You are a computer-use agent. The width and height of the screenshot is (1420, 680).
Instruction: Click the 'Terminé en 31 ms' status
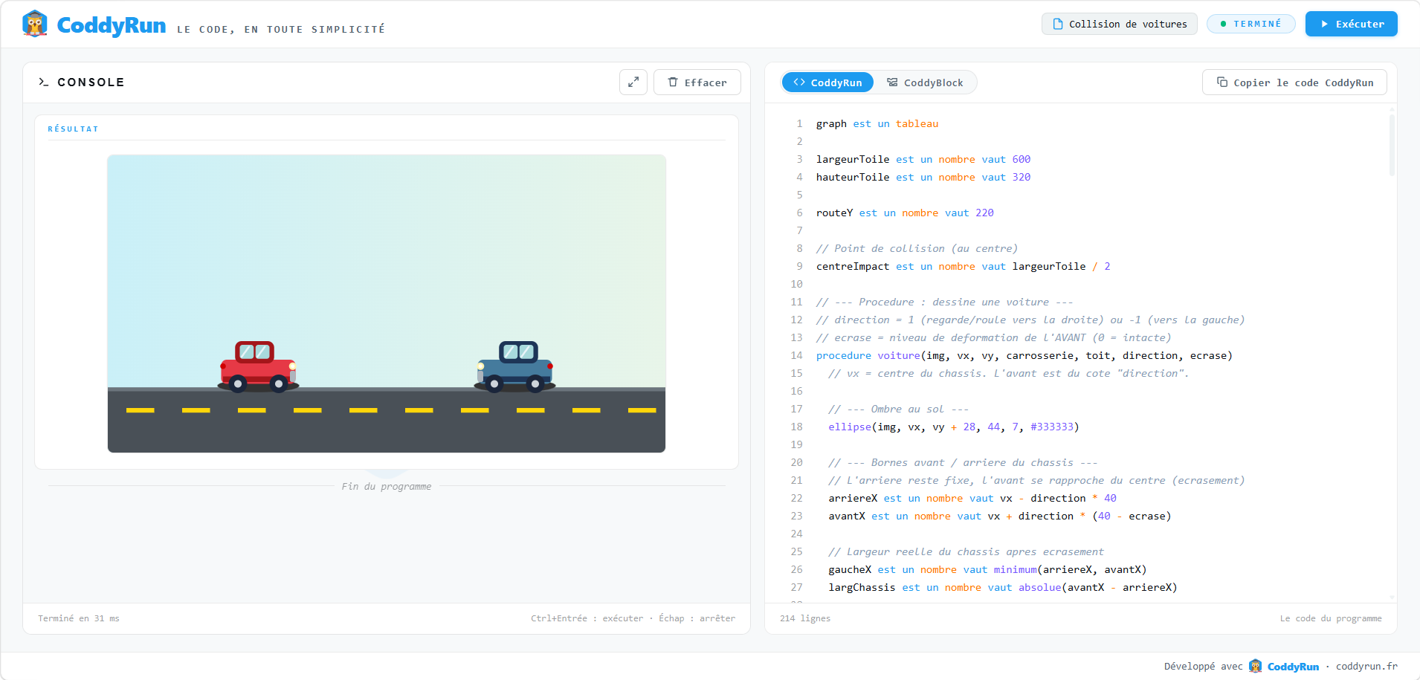(79, 618)
